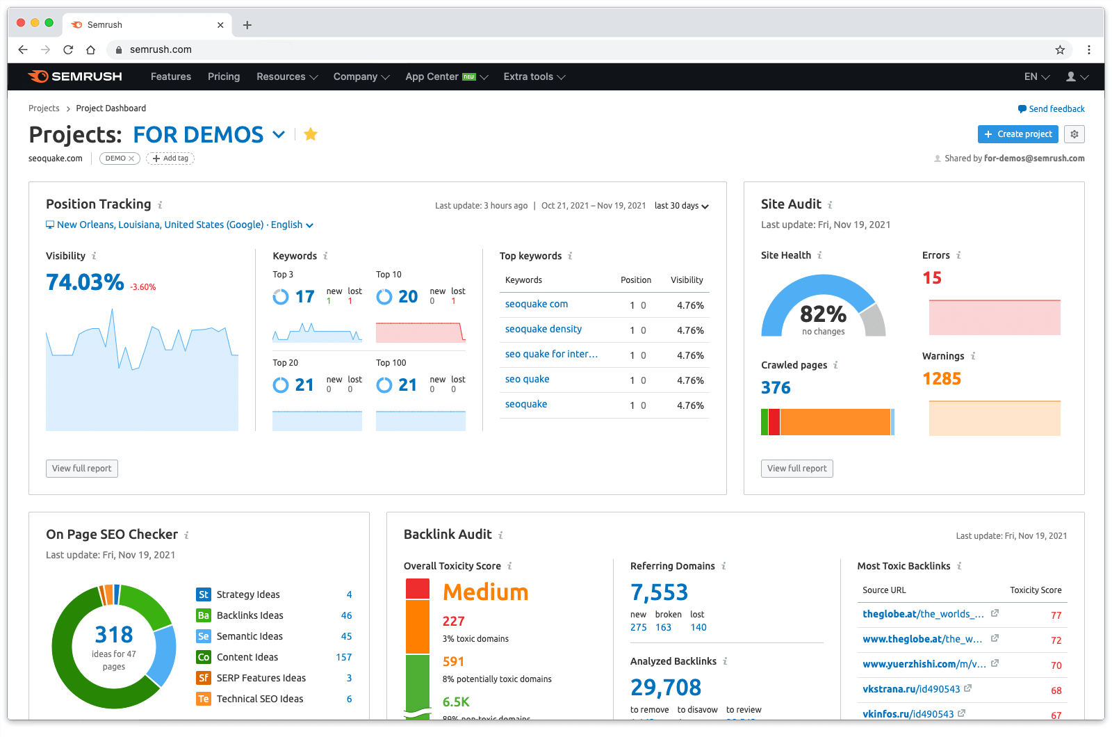Open external link for theglobe.at/the_worlds backlink
Image resolution: width=1112 pixels, height=737 pixels.
pos(995,613)
